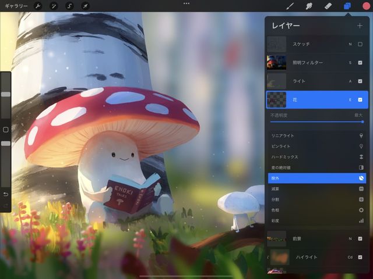Screen dimensions: 373x279
Task: Select the ライト layer thumbnail
Action: [x=276, y=81]
